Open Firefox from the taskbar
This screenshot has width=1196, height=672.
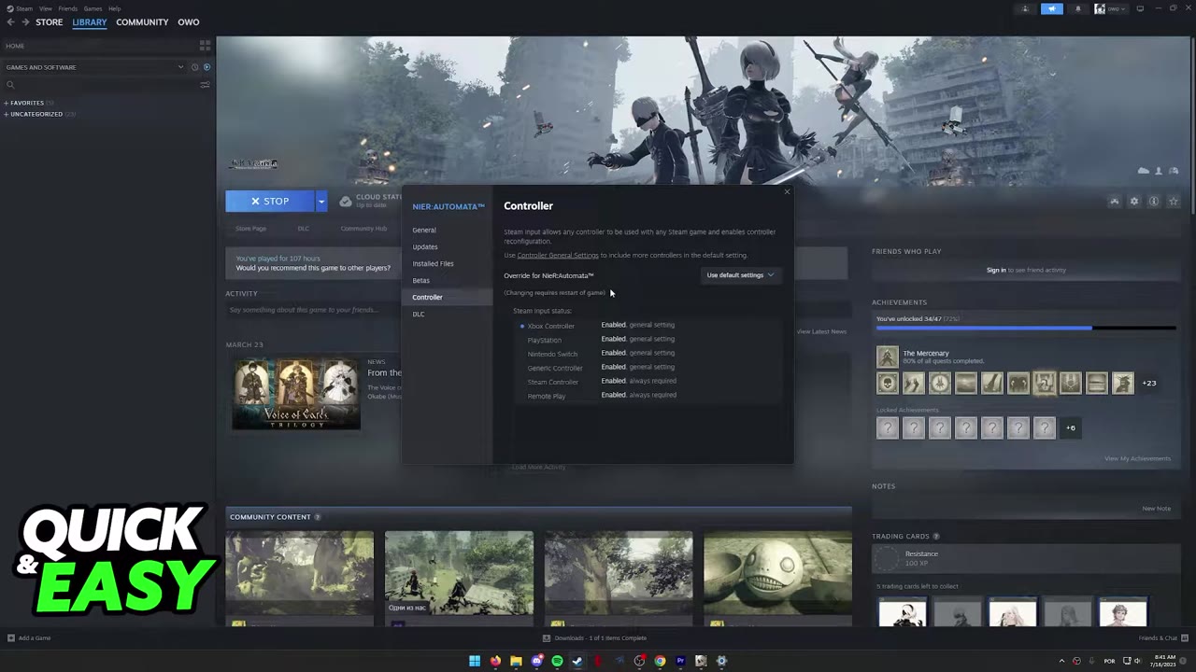(x=495, y=661)
